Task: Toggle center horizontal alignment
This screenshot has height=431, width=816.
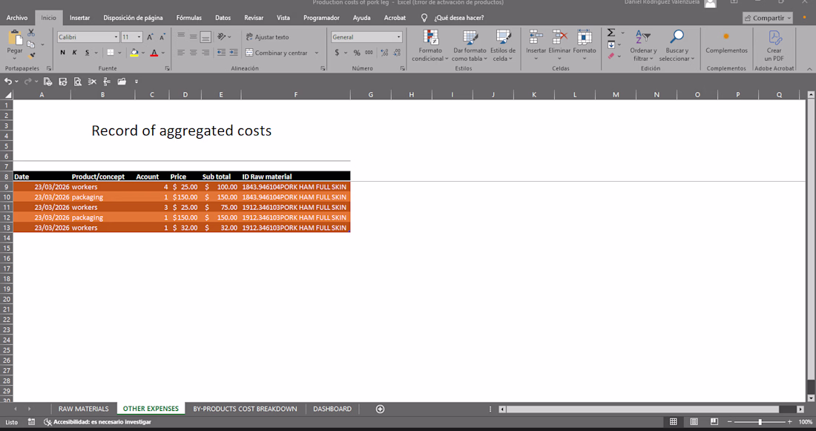Action: tap(193, 53)
